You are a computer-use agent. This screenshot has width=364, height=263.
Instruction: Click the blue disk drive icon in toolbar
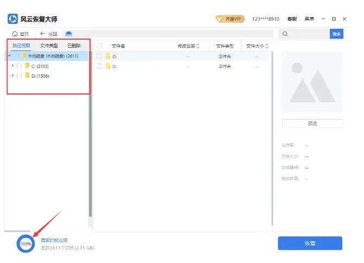pyautogui.click(x=69, y=34)
